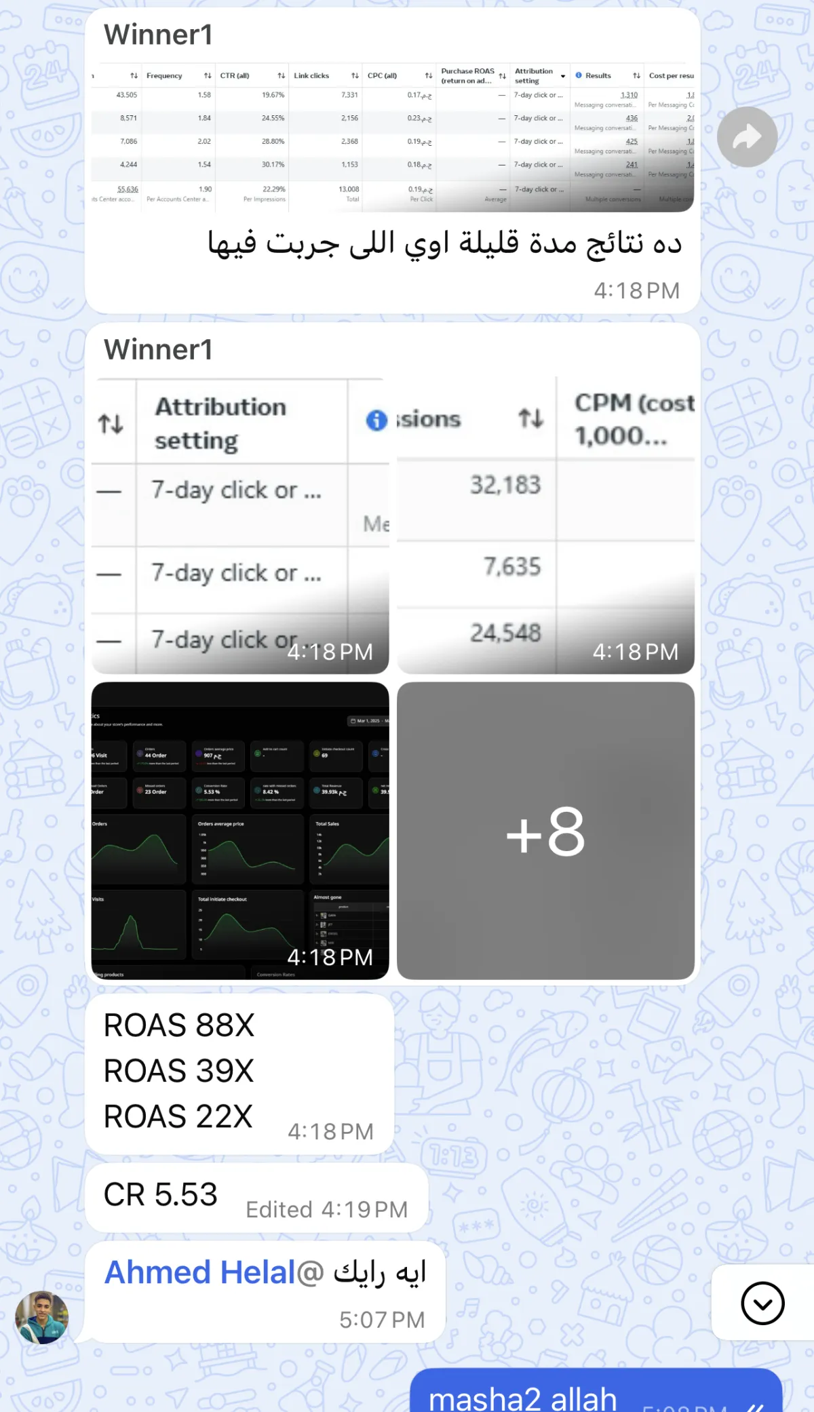Viewport: 814px width, 1412px height.
Task: Select the masha2 allah reply bubble
Action: pos(596,1390)
